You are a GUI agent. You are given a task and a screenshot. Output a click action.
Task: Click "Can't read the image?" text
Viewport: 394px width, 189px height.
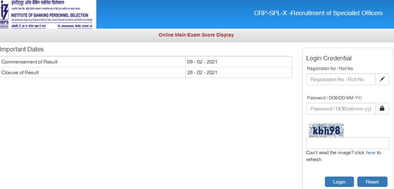pyautogui.click(x=330, y=152)
